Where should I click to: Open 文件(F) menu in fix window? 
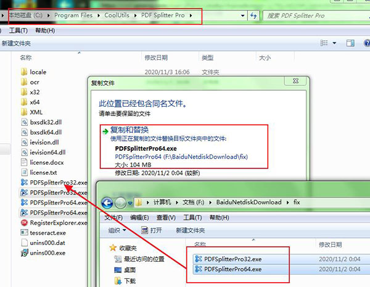(113, 217)
